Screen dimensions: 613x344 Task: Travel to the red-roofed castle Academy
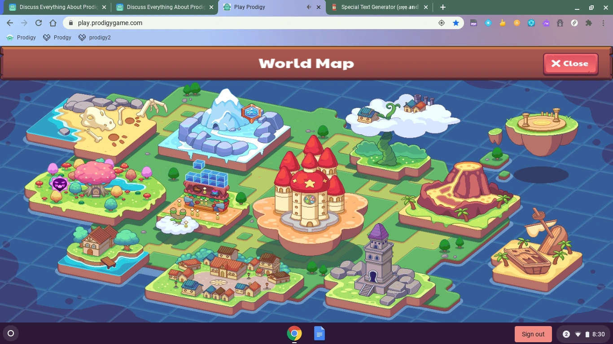tap(310, 195)
